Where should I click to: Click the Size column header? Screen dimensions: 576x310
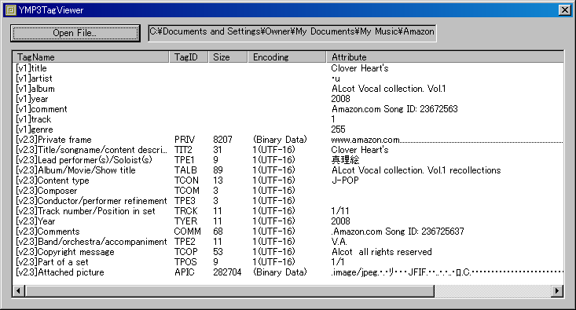[228, 57]
